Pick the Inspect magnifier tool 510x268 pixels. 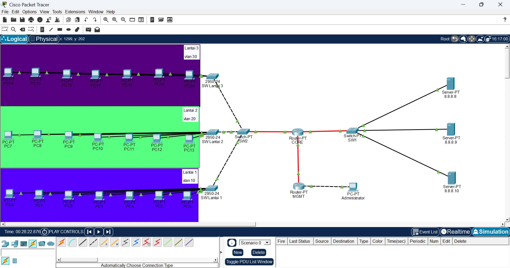(14, 30)
